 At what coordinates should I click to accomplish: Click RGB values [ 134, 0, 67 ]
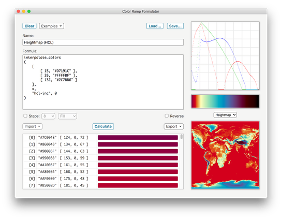[74, 144]
